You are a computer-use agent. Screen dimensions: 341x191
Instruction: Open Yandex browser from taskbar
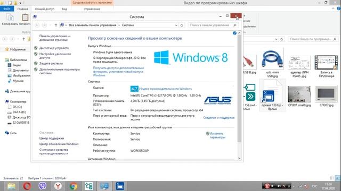pyautogui.click(x=58, y=186)
